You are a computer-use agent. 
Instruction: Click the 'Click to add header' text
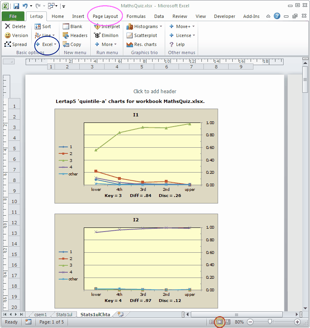pos(155,92)
